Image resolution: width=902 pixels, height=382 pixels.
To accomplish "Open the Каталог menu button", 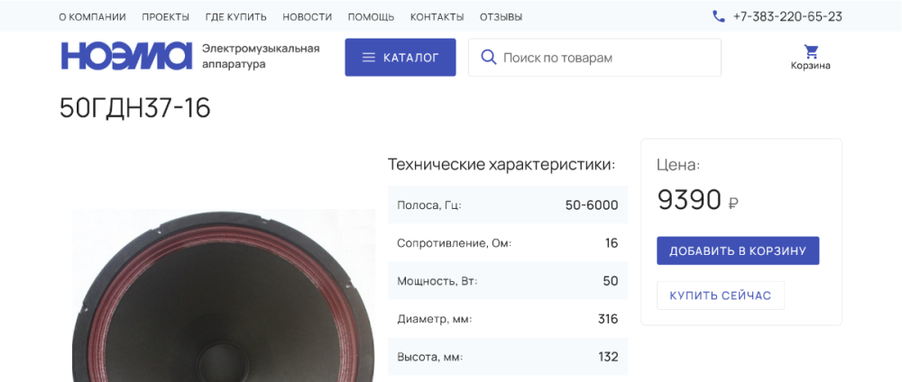I will pos(400,58).
